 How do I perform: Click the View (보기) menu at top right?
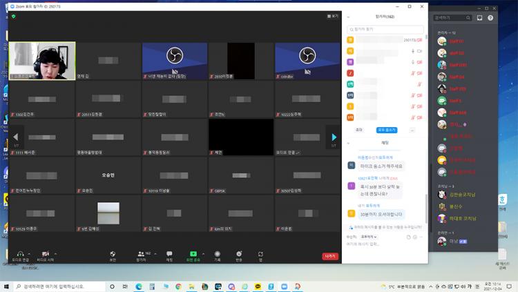[x=333, y=16]
